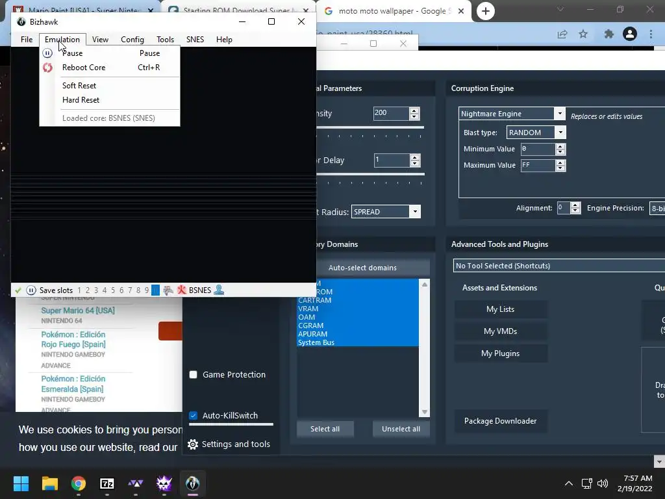Viewport: 665px width, 499px height.
Task: Click the purple triangles taskbar app icon
Action: 136,483
